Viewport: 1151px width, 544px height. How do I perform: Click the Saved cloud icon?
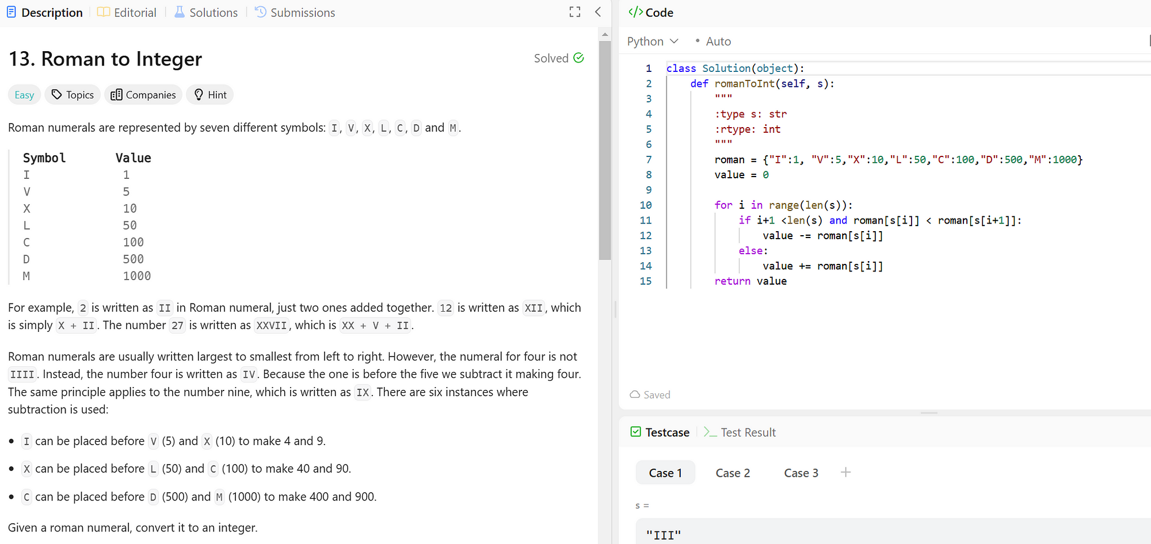tap(635, 394)
